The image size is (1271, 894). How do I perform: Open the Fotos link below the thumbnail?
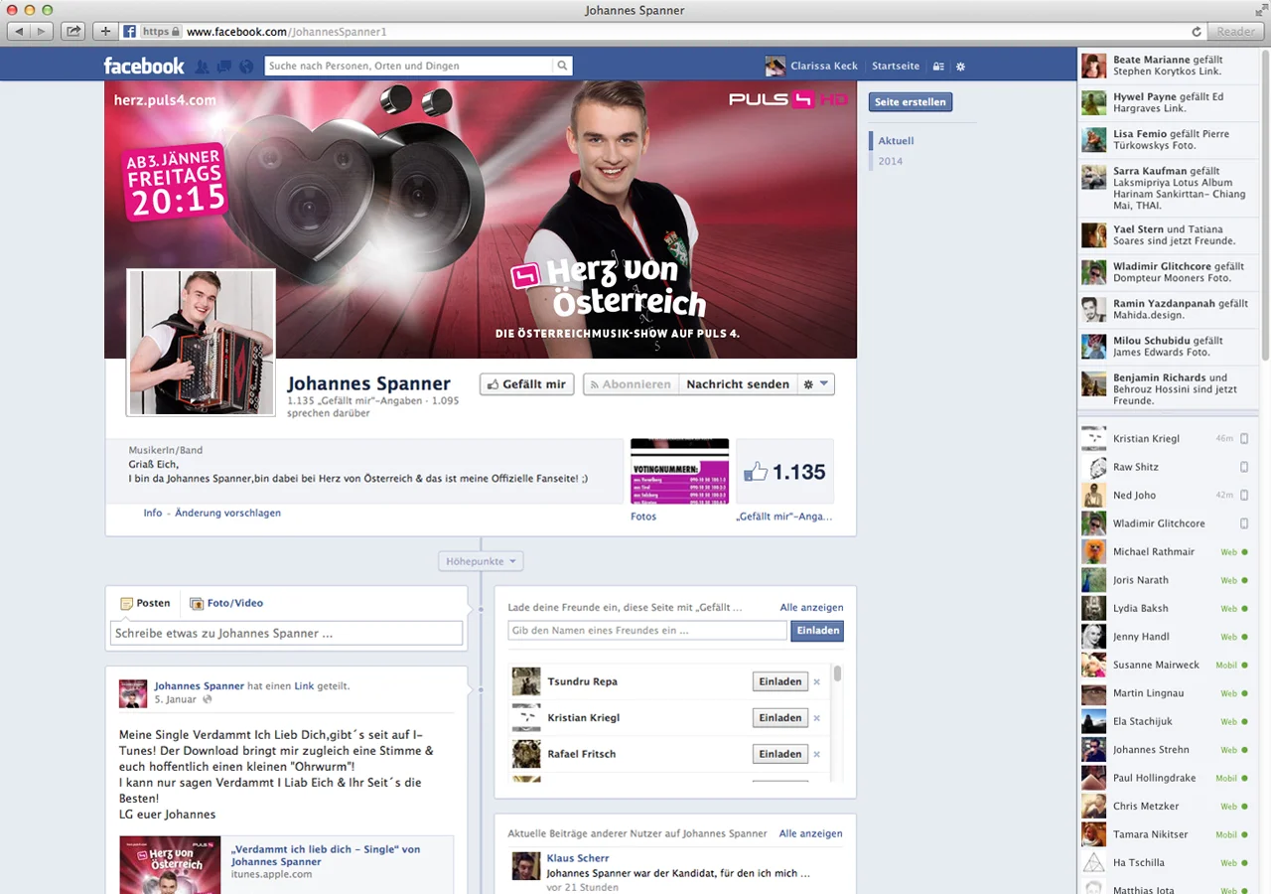point(643,517)
